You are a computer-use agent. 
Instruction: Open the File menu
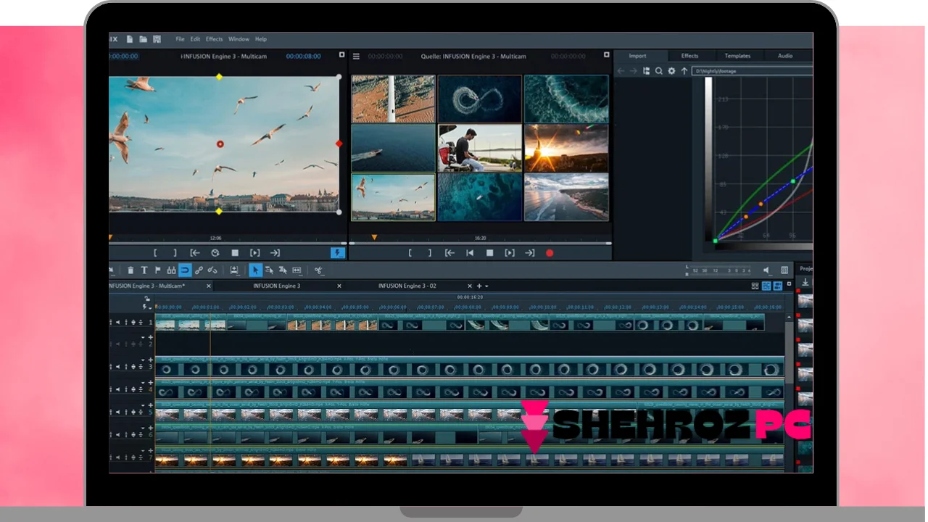(180, 39)
